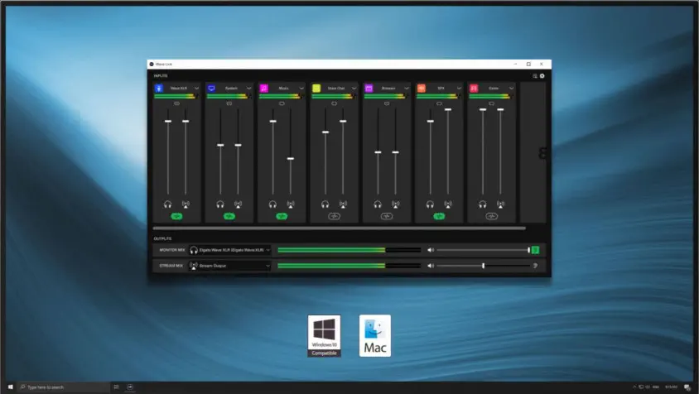The image size is (699, 394).
Task: Click Music stream volume fader handle
Action: [x=291, y=159]
